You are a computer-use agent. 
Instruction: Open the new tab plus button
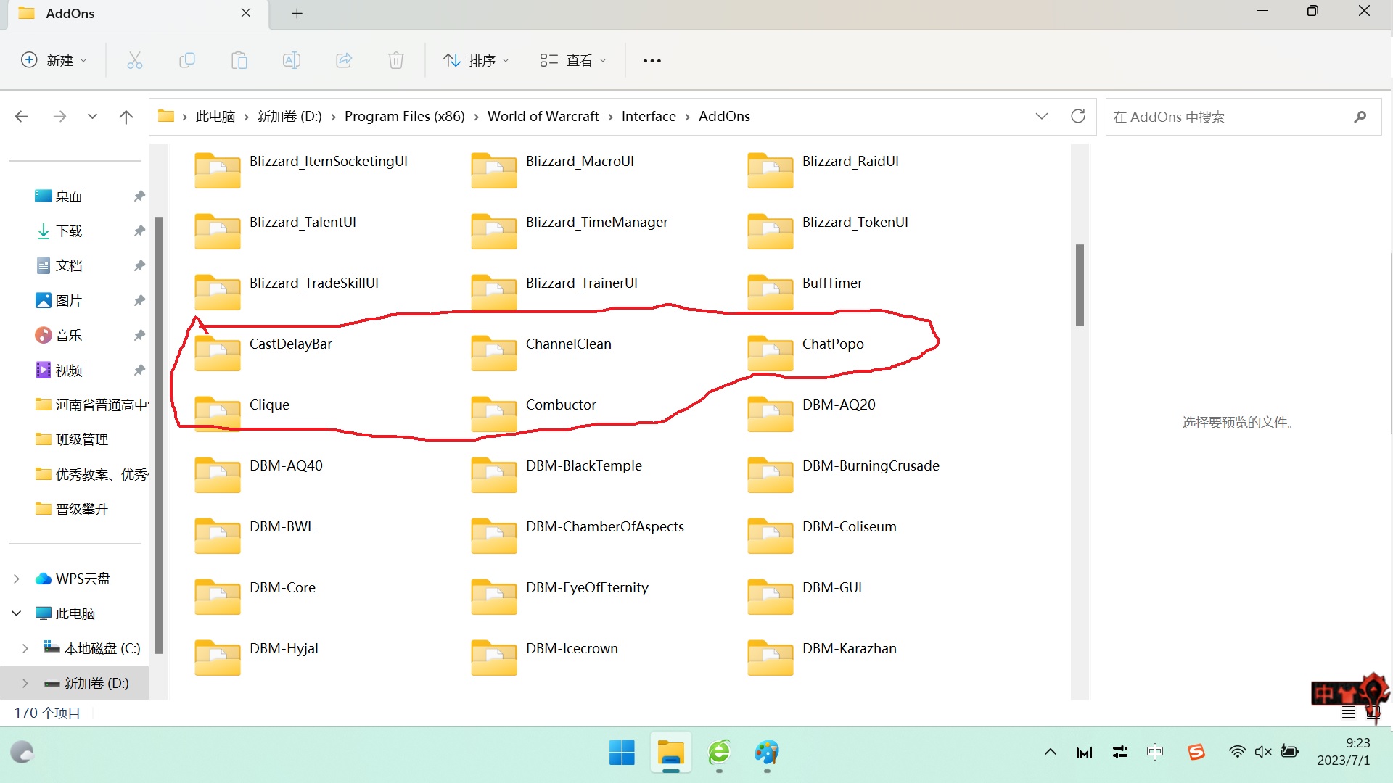click(297, 13)
